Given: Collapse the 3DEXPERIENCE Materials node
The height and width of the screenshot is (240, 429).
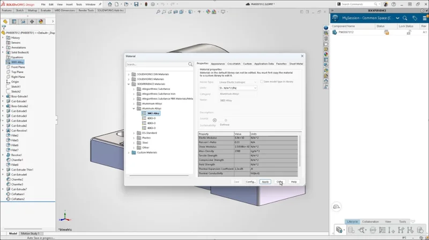Looking at the screenshot, I should [x=129, y=84].
